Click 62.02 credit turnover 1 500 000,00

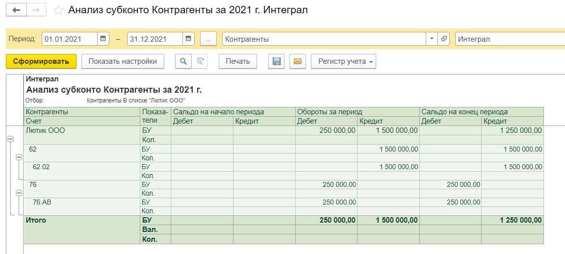(389, 167)
